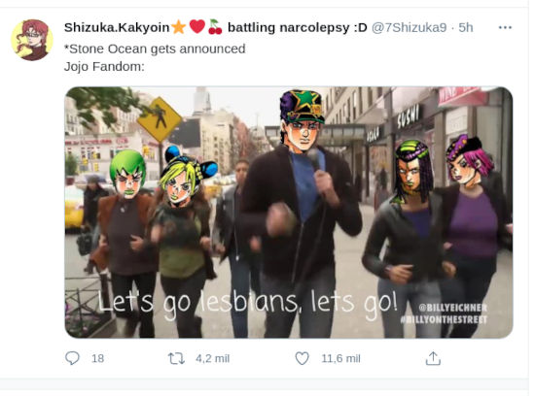Click the Shizuka.Kakyoin display name
The height and width of the screenshot is (396, 535).
point(117,27)
